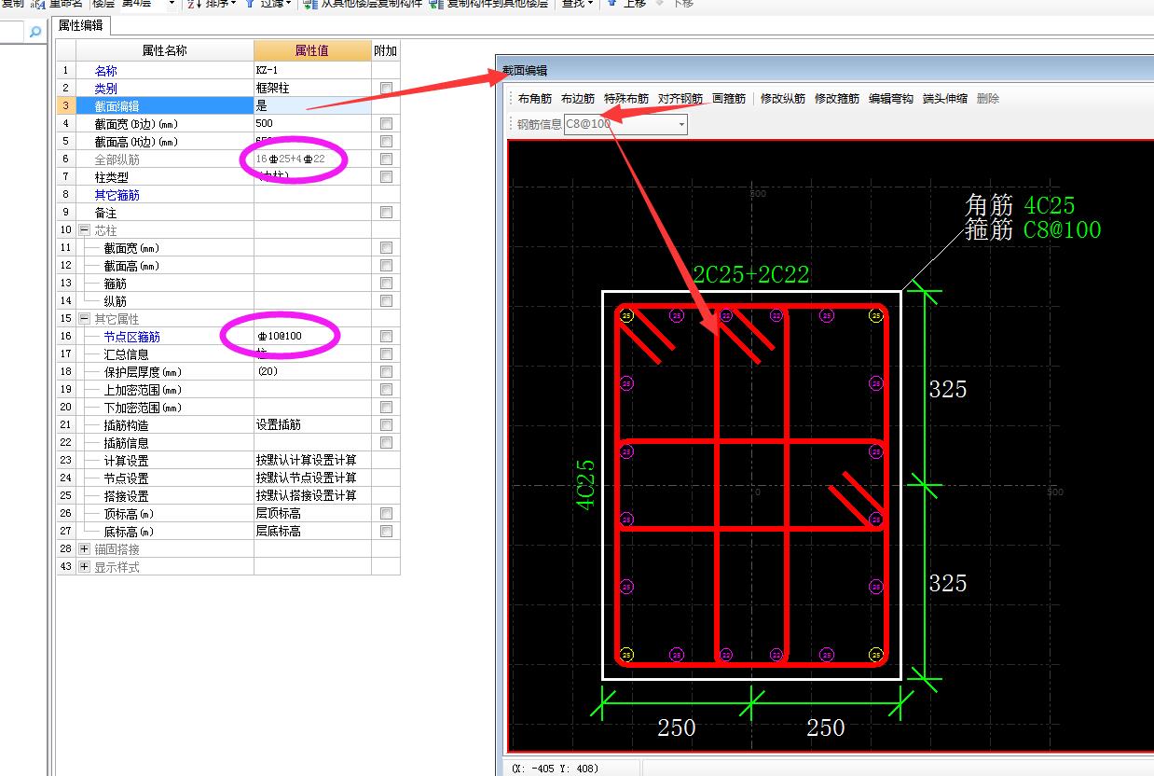This screenshot has width=1154, height=776.
Task: Collapse the 芯柱 property group
Action: pos(85,229)
